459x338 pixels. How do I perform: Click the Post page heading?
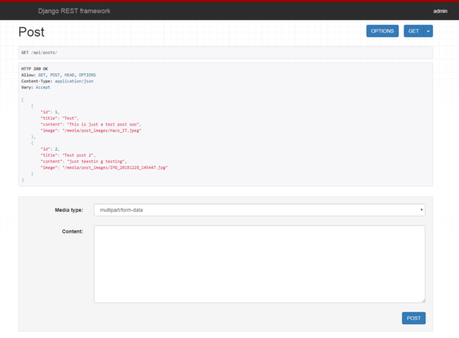point(31,32)
